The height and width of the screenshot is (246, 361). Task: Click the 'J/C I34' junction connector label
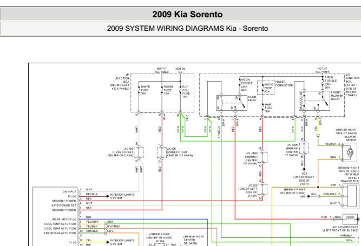[159, 241]
